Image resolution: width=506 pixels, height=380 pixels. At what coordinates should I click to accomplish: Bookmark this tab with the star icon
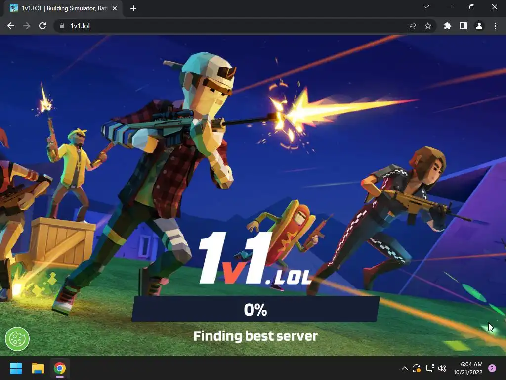[428, 26]
